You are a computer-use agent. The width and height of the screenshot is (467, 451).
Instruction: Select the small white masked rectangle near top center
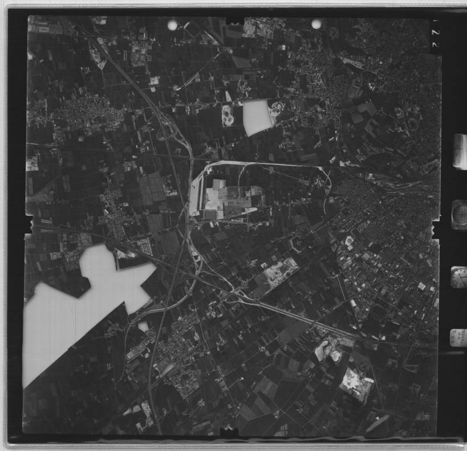[257, 116]
